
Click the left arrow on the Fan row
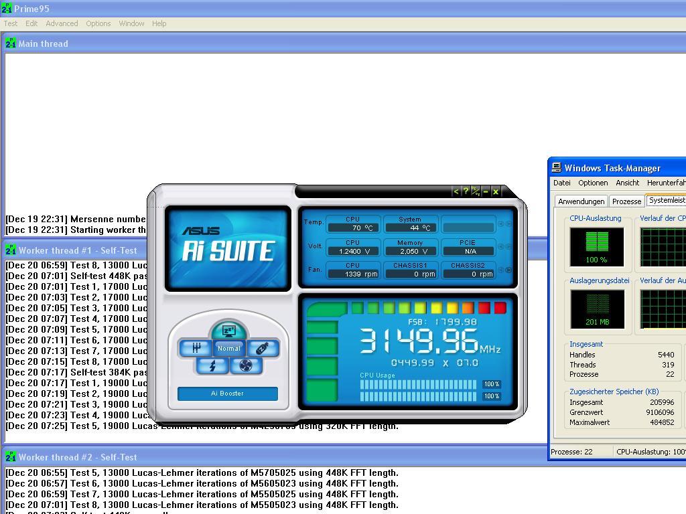[501, 270]
